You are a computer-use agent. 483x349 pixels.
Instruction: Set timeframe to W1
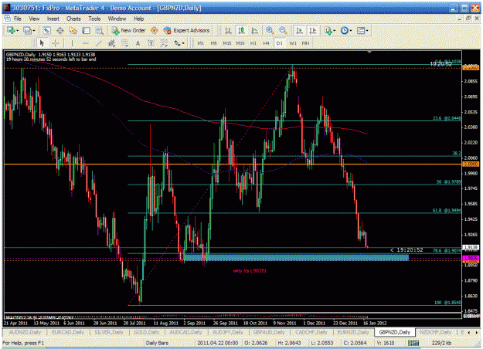tap(293, 43)
